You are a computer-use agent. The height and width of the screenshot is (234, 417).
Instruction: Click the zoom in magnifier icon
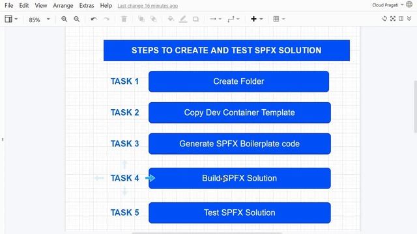(x=64, y=19)
